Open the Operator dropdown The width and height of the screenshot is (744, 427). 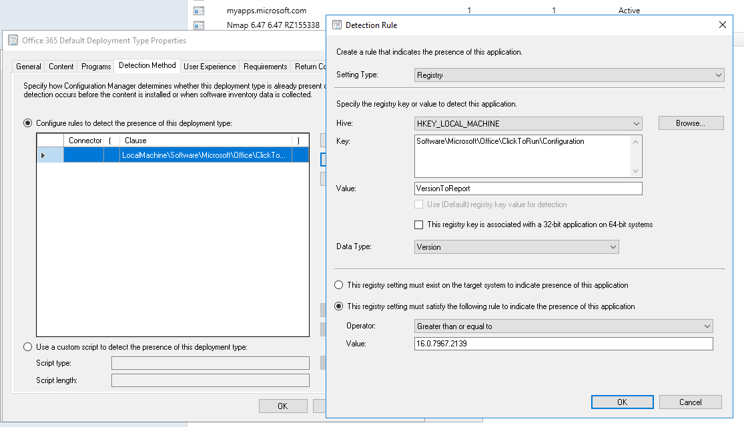pyautogui.click(x=563, y=326)
